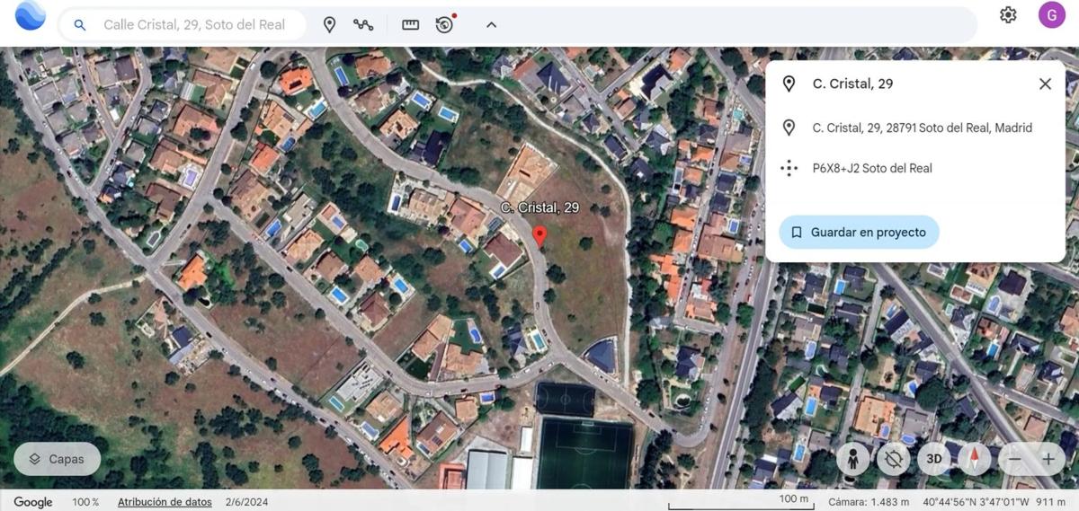
Task: Click the Google Earth logo icon
Action: (x=31, y=16)
